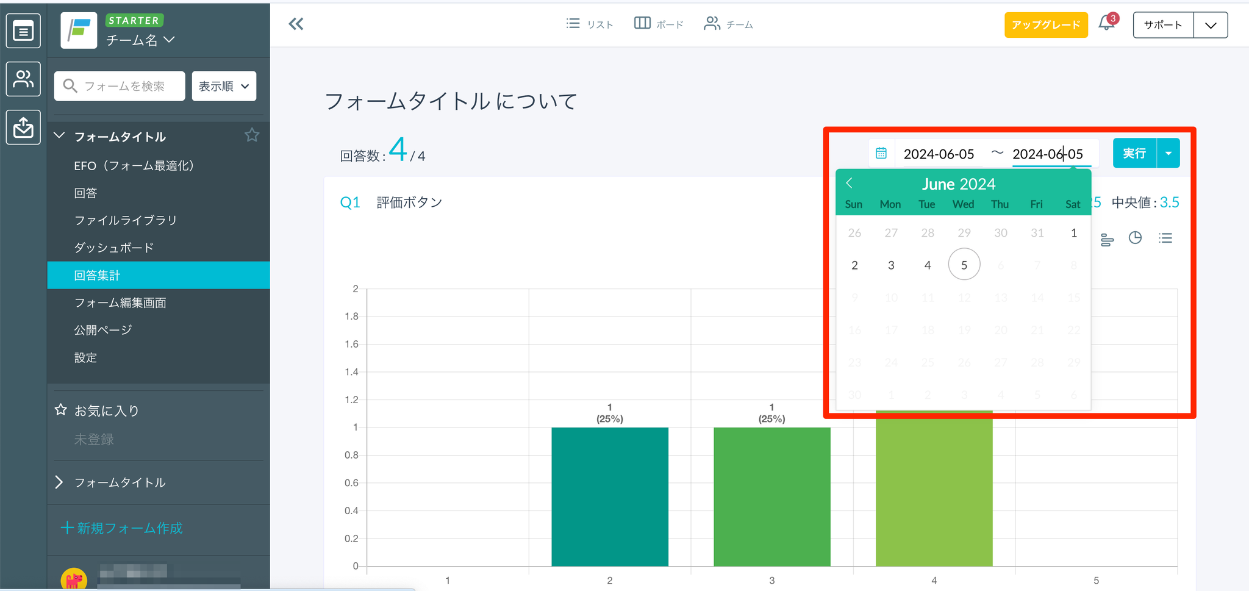Open the 表示順 sort dropdown
The width and height of the screenshot is (1249, 591).
224,86
